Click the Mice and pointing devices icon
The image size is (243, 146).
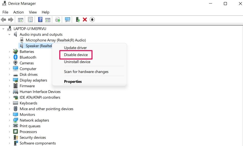click(15, 109)
